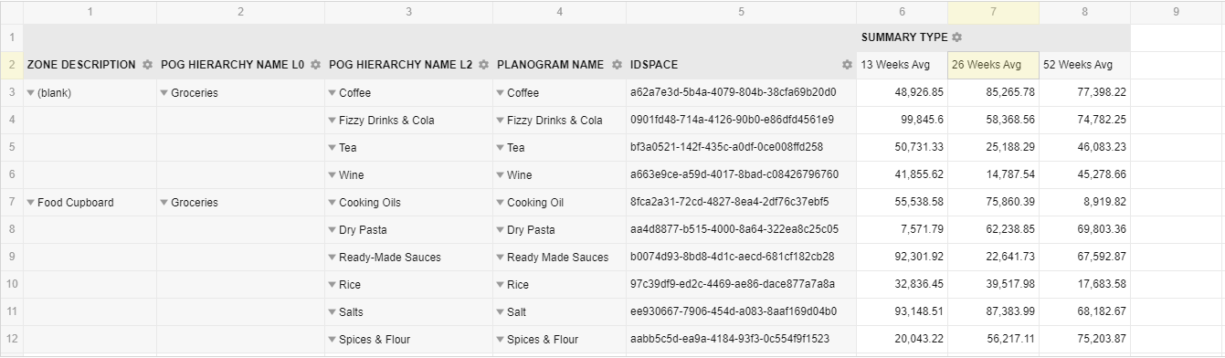This screenshot has width=1225, height=358.
Task: Select the 26 Weeks Avg column header
Action: pyautogui.click(x=993, y=65)
